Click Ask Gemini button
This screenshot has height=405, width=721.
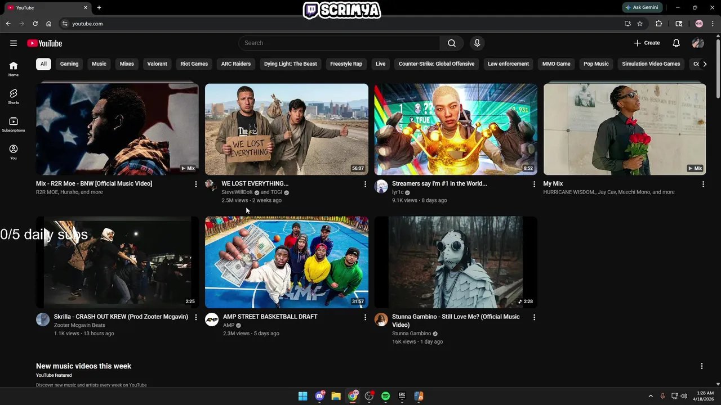pos(642,7)
